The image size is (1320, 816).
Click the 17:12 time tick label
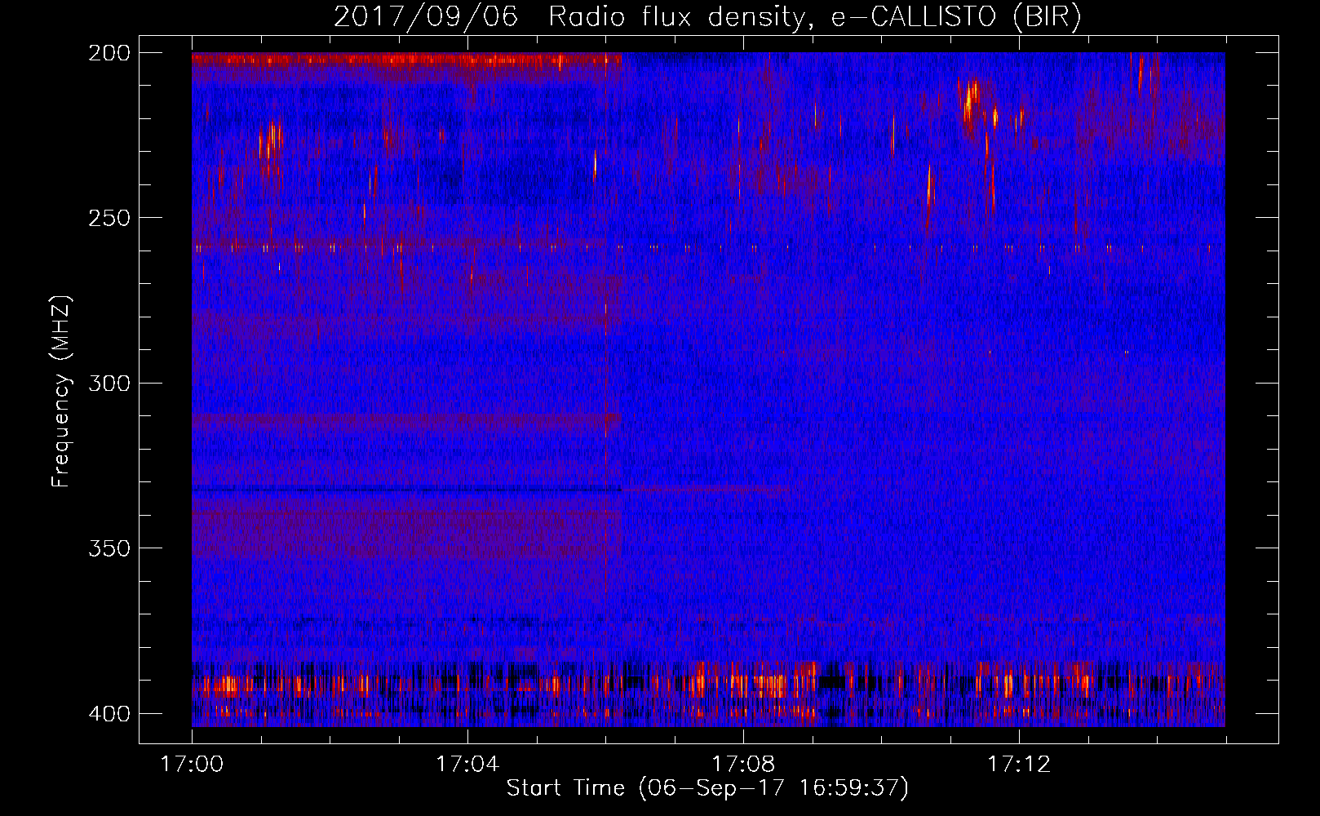coord(1019,765)
